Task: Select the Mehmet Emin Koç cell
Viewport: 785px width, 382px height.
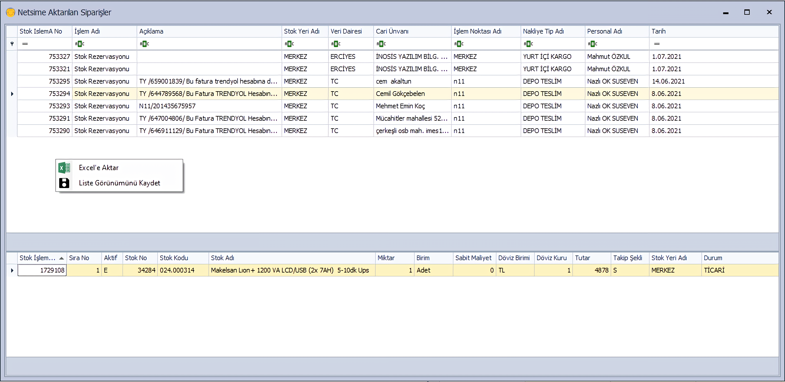Action: pyautogui.click(x=400, y=106)
